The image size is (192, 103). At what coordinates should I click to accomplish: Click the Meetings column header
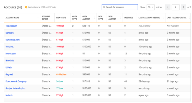click(129, 18)
